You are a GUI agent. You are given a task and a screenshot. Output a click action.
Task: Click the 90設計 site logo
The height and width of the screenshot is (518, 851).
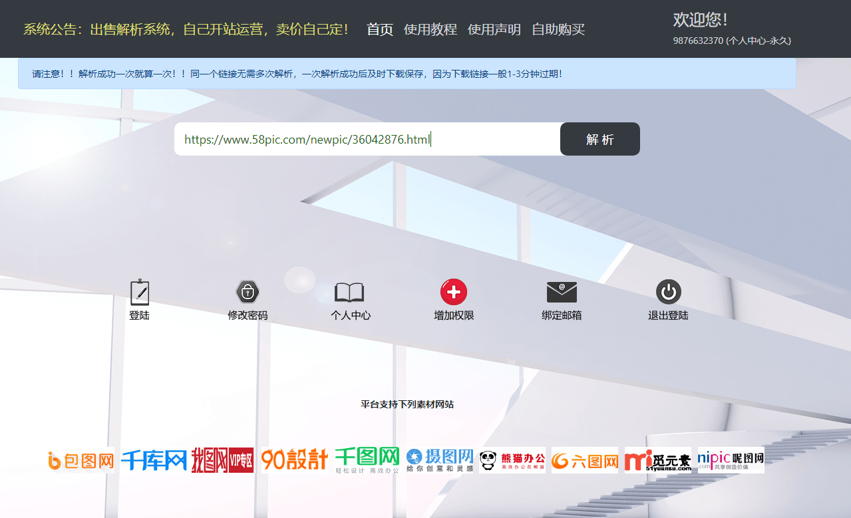295,459
